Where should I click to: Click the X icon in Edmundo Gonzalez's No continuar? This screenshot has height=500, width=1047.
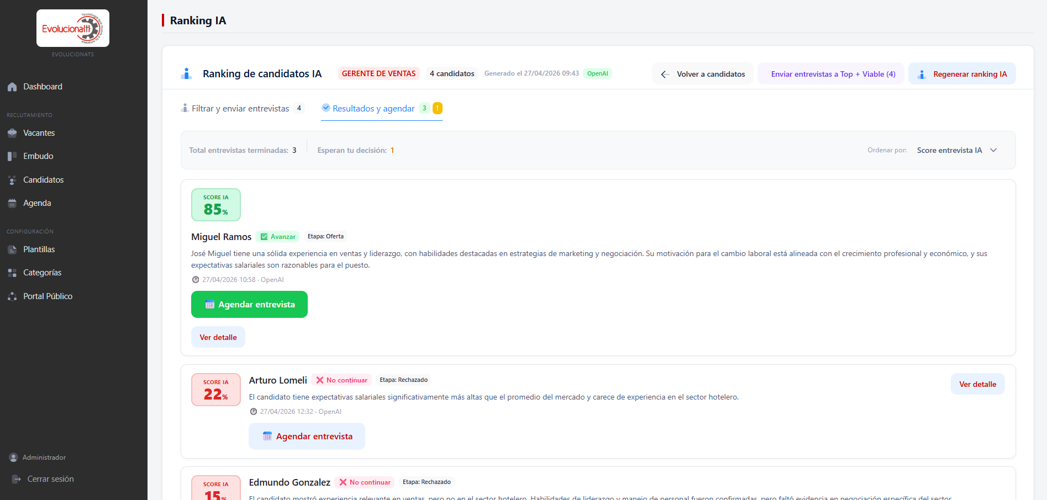point(343,482)
